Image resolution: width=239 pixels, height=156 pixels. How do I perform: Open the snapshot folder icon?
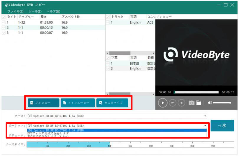(199, 103)
